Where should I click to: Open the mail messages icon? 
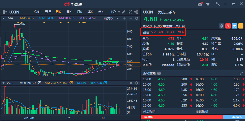point(200,4)
